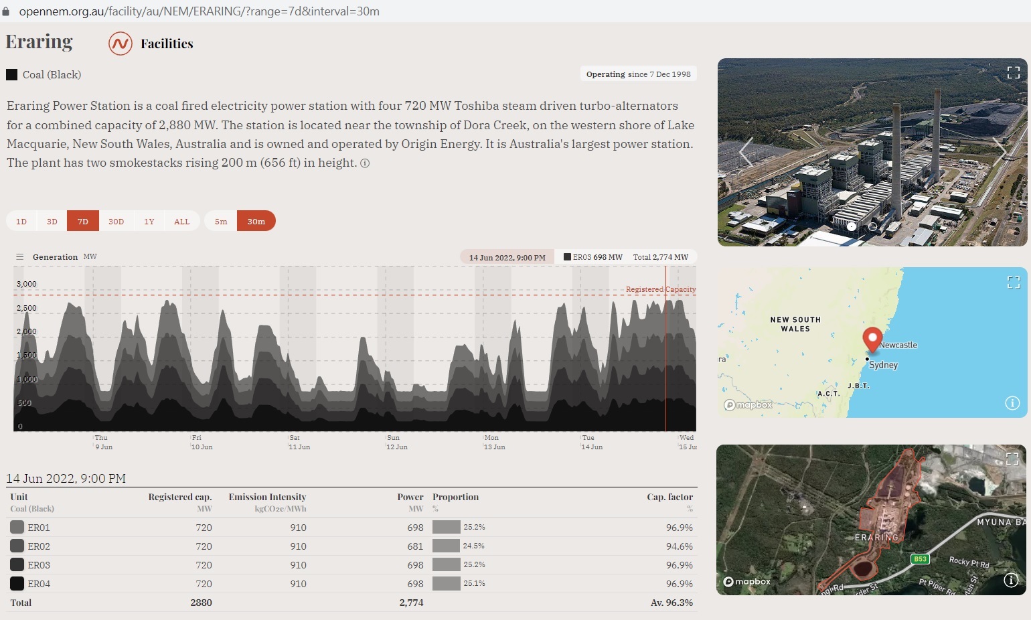This screenshot has width=1031, height=620.
Task: Click the total power value 2,774
Action: 411,603
